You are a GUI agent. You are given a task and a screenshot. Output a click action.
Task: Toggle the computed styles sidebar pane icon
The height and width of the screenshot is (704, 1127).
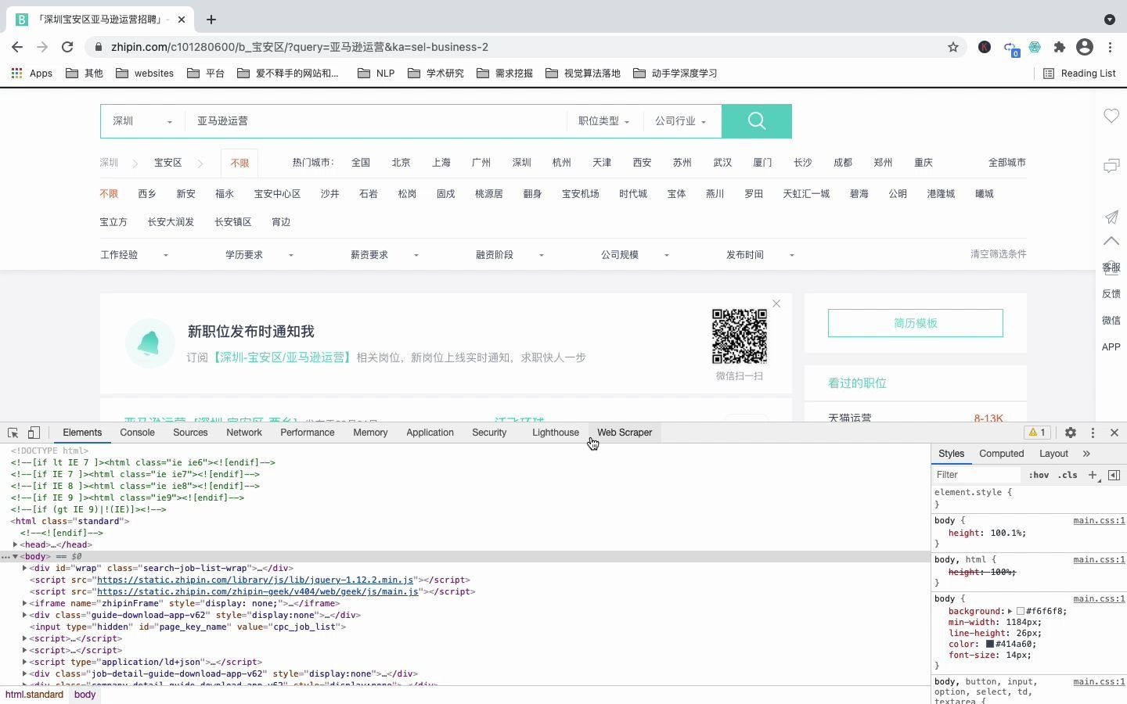coord(1114,475)
